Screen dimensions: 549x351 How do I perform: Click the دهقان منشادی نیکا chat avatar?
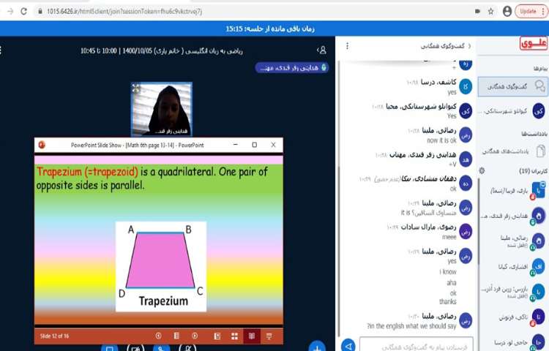click(466, 184)
